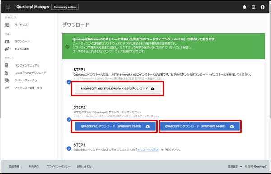The width and height of the screenshot is (271, 174).
Task: Click the Digi-Key link icon in sidebar
Action: coord(7,49)
